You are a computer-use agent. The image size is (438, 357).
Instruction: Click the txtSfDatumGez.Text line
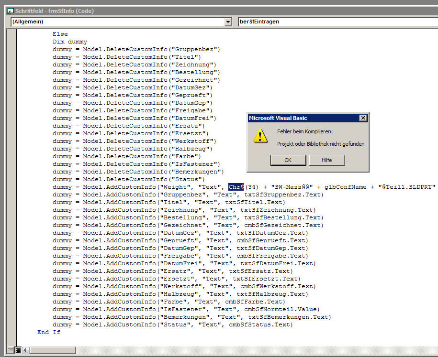180,233
